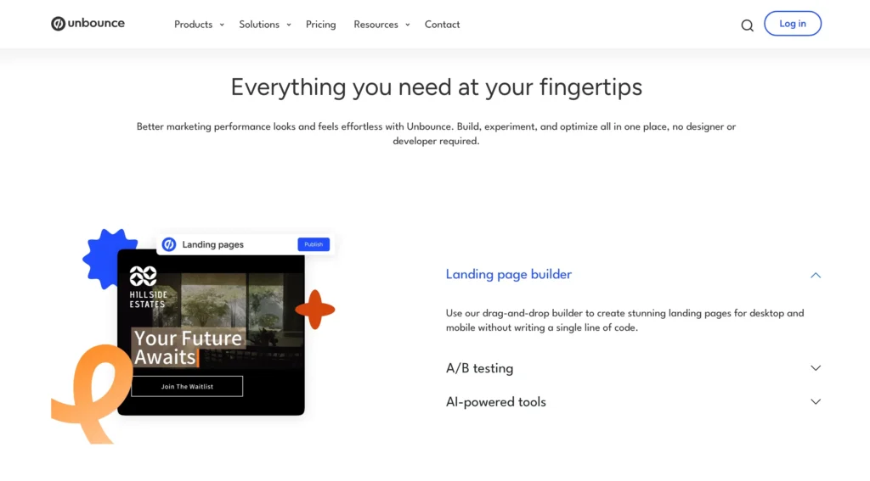Click the Unbounce icon beside Landing pages label
Screen dimensions: 870x481
[x=169, y=244]
